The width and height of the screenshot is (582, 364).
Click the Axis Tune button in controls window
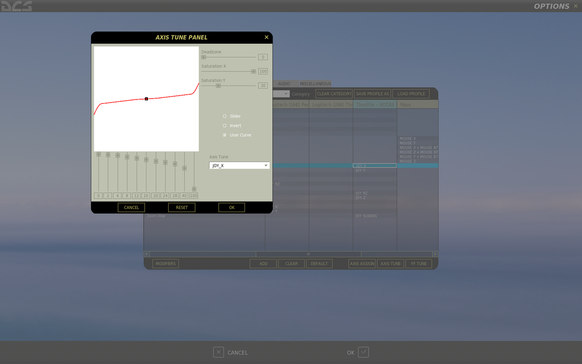pyautogui.click(x=391, y=264)
